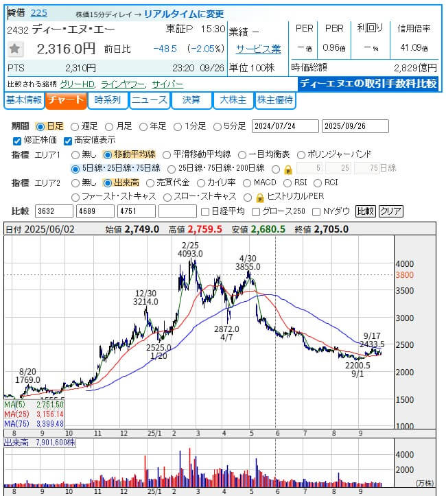
Task: Click the lock icon beside custom moving average fields
Action: click(x=287, y=169)
